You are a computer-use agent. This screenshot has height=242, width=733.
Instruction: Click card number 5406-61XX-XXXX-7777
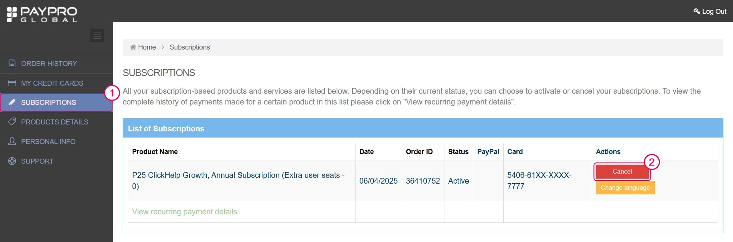[539, 181]
